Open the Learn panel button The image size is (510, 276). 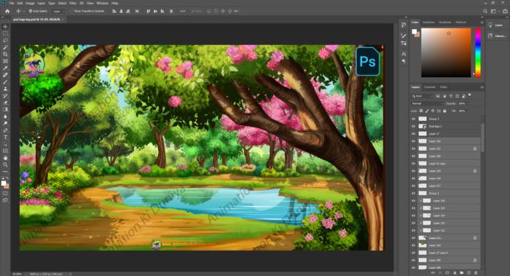[495, 25]
